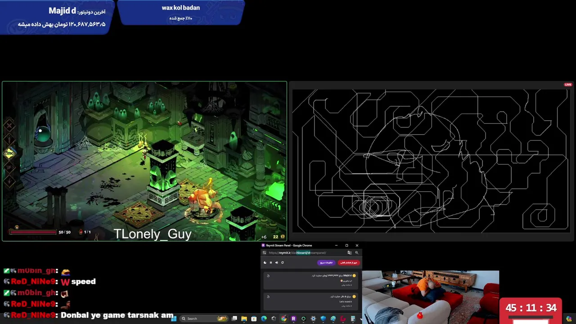Open Task View from the taskbar
Screen dimensions: 576x324
coord(234,319)
